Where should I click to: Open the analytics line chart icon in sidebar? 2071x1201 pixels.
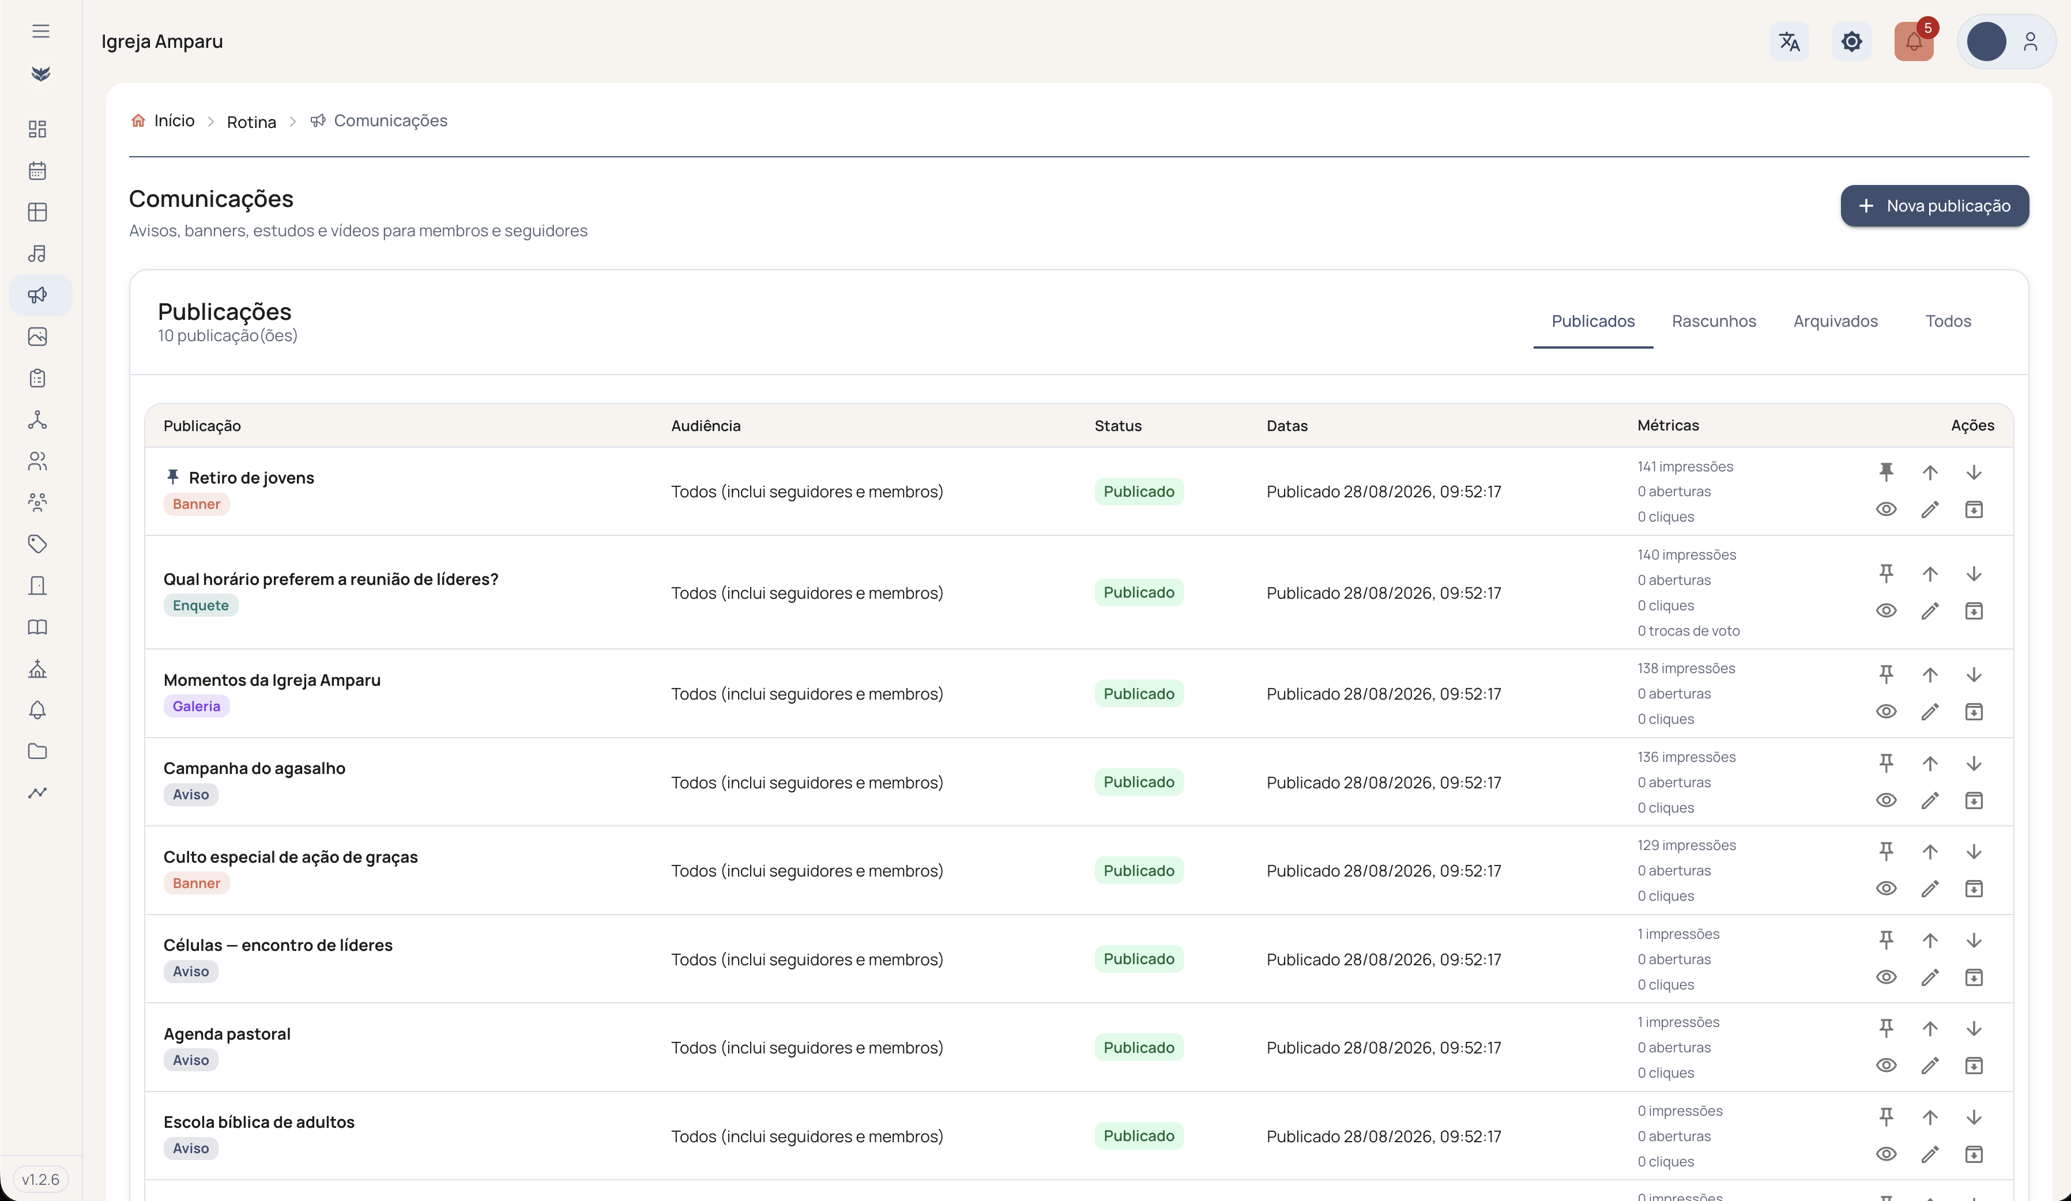pos(38,793)
